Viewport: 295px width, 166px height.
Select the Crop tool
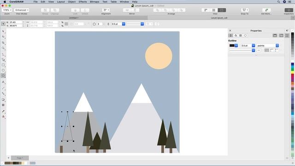coord(3,43)
